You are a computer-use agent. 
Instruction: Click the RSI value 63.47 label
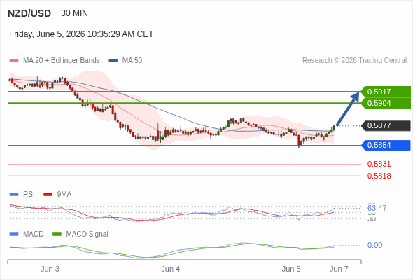tap(377, 208)
